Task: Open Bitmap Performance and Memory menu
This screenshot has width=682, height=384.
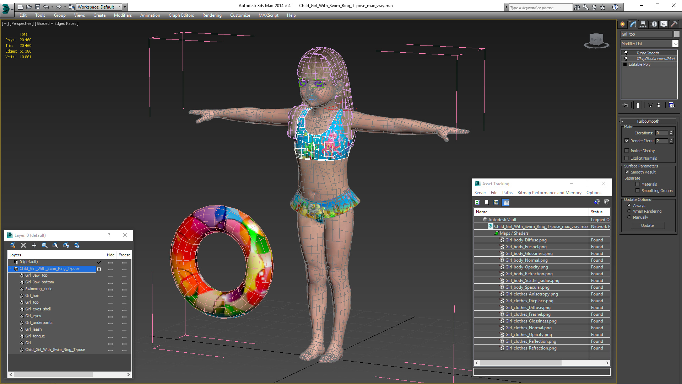Action: click(549, 193)
